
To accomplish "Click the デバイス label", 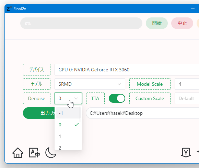I will tap(37, 70).
